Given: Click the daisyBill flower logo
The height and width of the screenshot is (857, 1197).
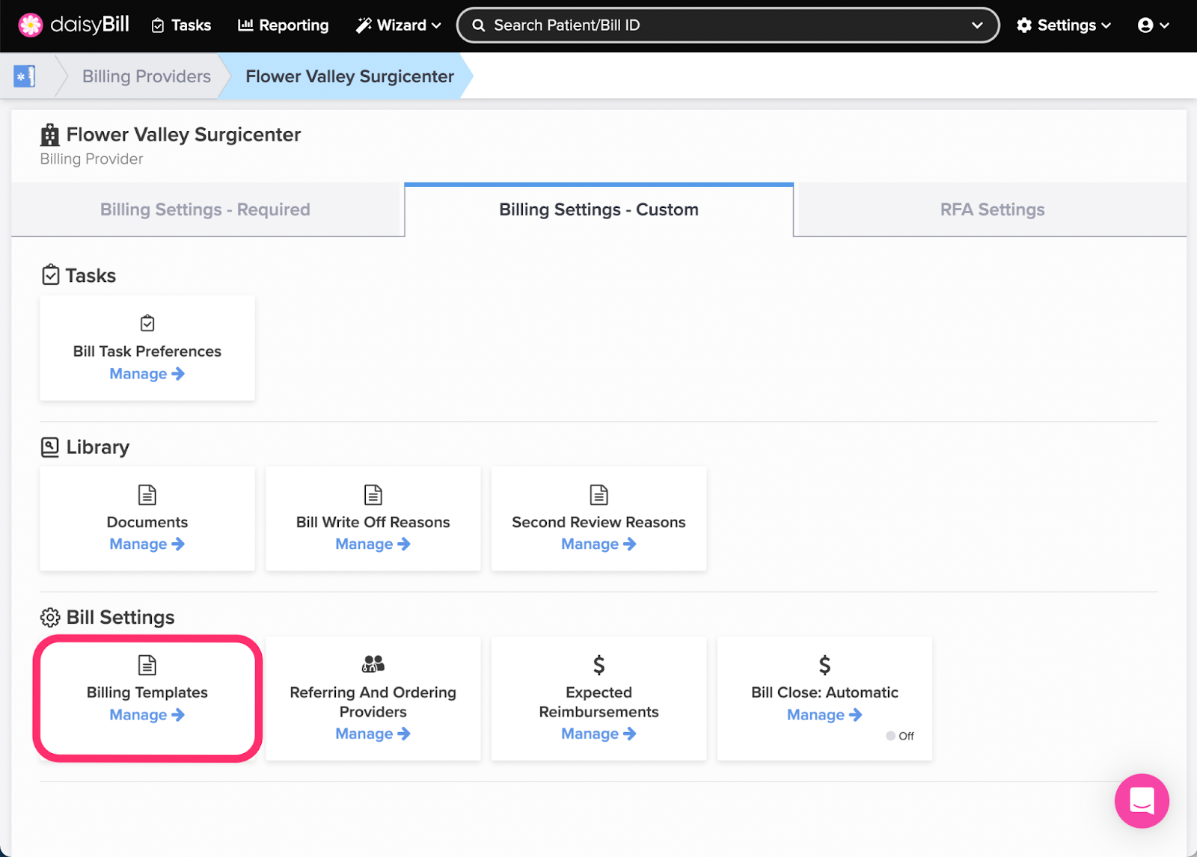Looking at the screenshot, I should 31,25.
